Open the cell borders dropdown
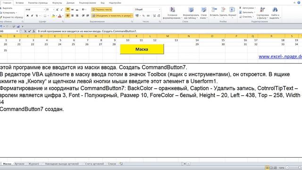 pyautogui.click(x=48, y=16)
